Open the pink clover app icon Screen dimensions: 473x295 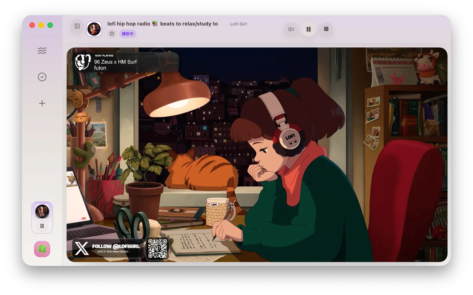[x=42, y=249]
